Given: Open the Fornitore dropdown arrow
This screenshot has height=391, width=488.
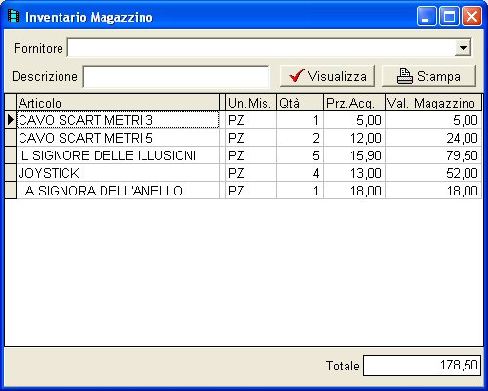Looking at the screenshot, I should coord(463,48).
